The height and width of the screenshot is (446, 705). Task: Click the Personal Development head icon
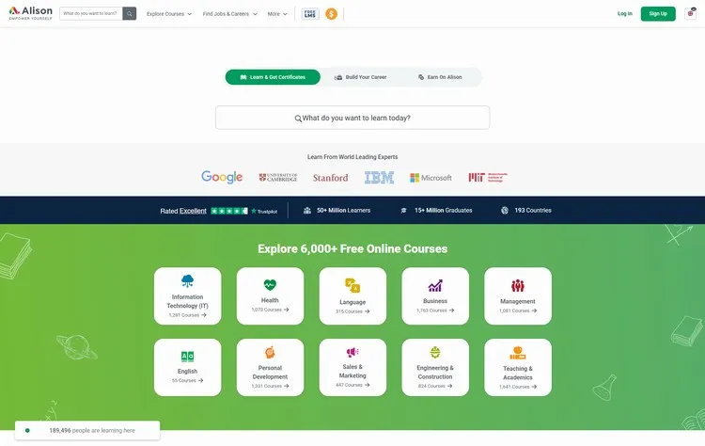270,352
